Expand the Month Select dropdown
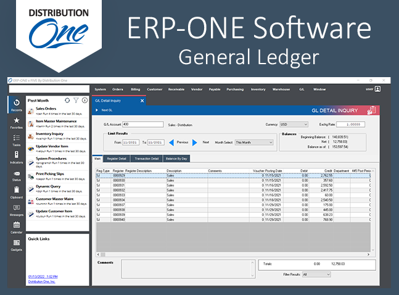Image resolution: width=399 pixels, height=295 pixels. coord(254,143)
